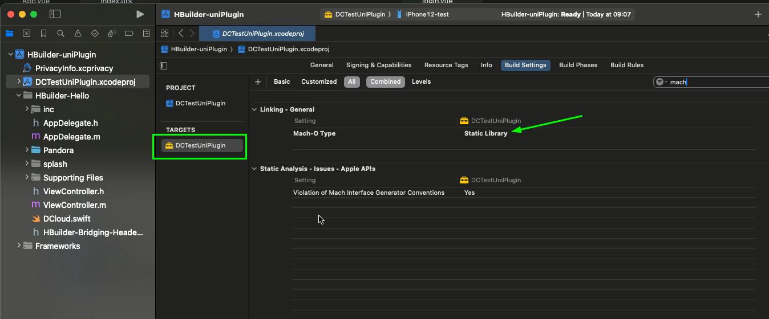This screenshot has height=319, width=769.
Task: Go back in editor history
Action: point(181,34)
